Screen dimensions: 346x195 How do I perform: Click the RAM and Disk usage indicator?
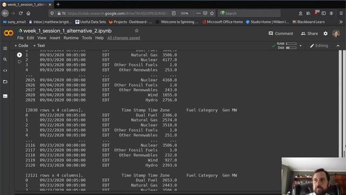pos(287,45)
